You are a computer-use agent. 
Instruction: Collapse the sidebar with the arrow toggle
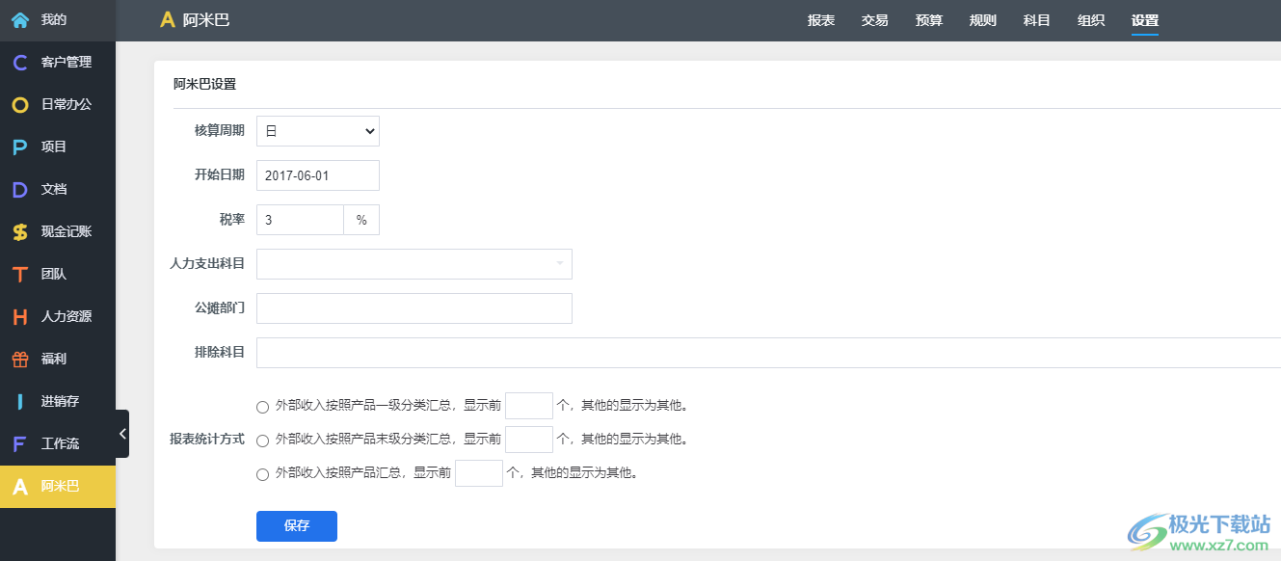(x=123, y=434)
